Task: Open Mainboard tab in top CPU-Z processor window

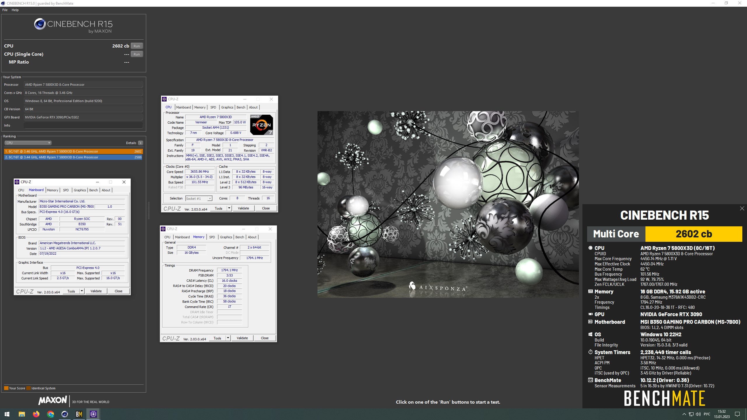Action: (x=184, y=107)
